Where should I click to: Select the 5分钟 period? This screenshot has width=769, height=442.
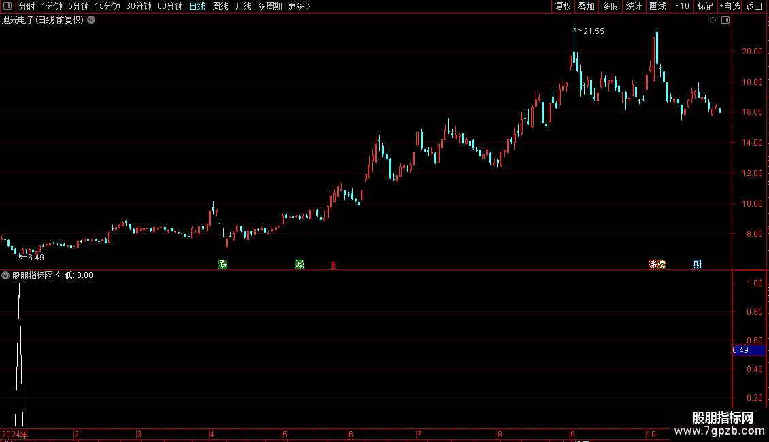pyautogui.click(x=78, y=6)
